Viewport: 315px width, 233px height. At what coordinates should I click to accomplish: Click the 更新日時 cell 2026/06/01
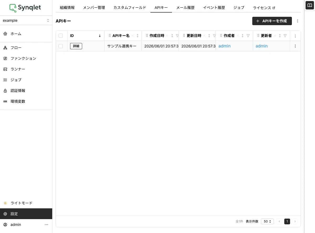197,46
